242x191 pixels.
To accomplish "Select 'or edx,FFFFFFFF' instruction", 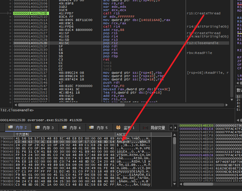I will coord(119,17).
